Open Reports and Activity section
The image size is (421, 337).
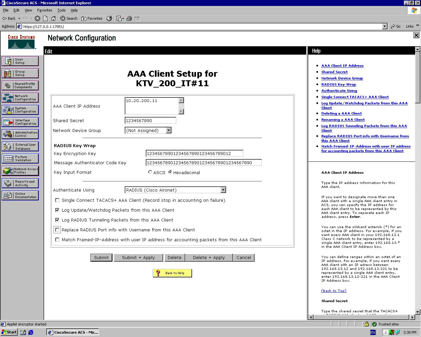click(x=20, y=183)
